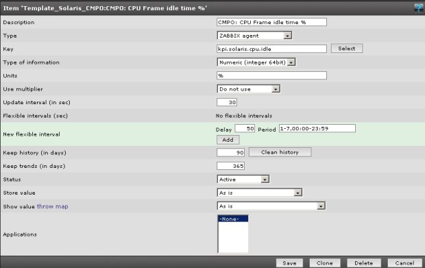Clone this item

click(x=325, y=263)
